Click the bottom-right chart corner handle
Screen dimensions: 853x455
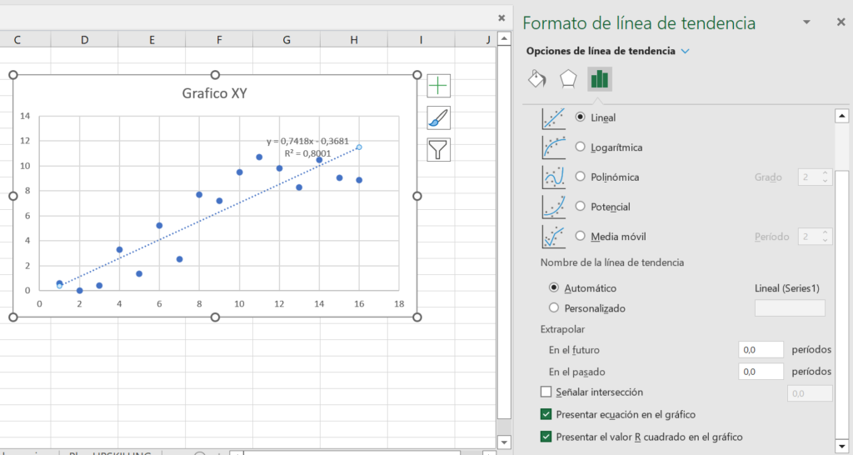coord(417,317)
